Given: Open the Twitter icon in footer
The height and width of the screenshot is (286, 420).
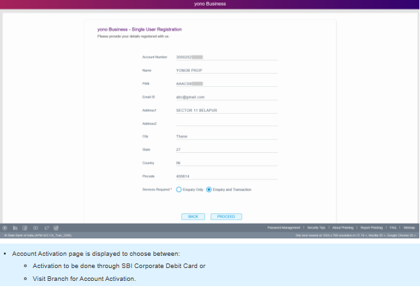Looking at the screenshot, I should pyautogui.click(x=46, y=228).
